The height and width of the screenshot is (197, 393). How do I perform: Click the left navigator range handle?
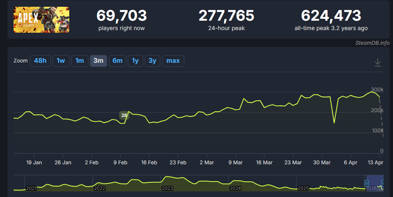[x=367, y=183]
